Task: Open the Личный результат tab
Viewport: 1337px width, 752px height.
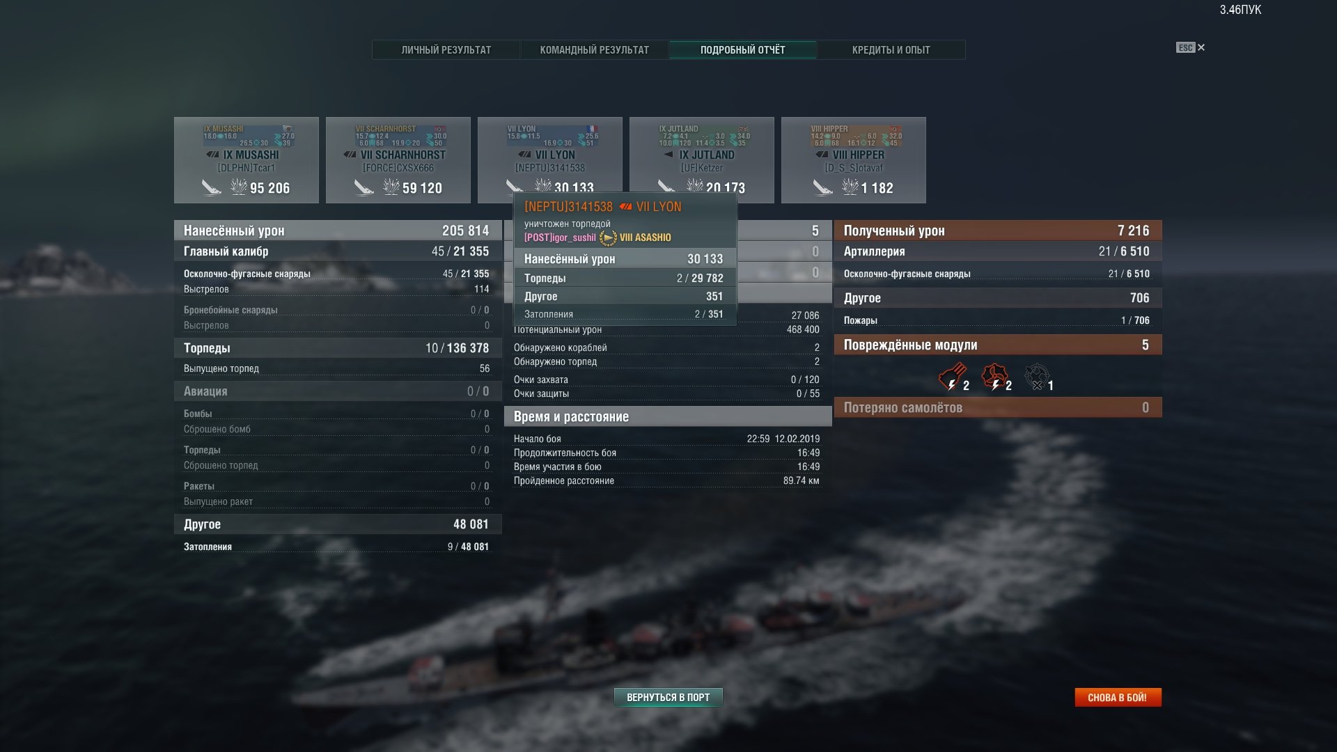Action: click(446, 49)
